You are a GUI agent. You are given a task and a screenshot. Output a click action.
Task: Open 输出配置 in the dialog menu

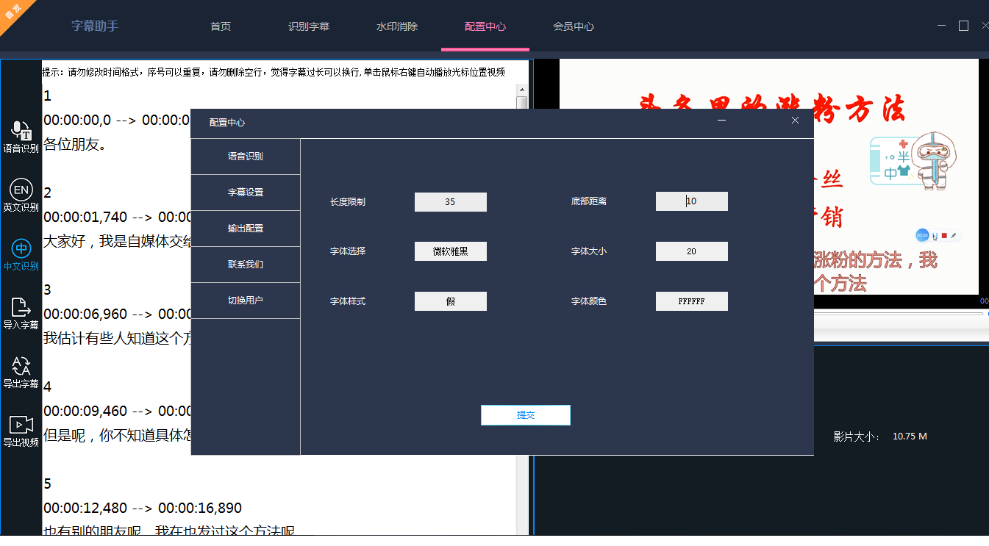246,229
